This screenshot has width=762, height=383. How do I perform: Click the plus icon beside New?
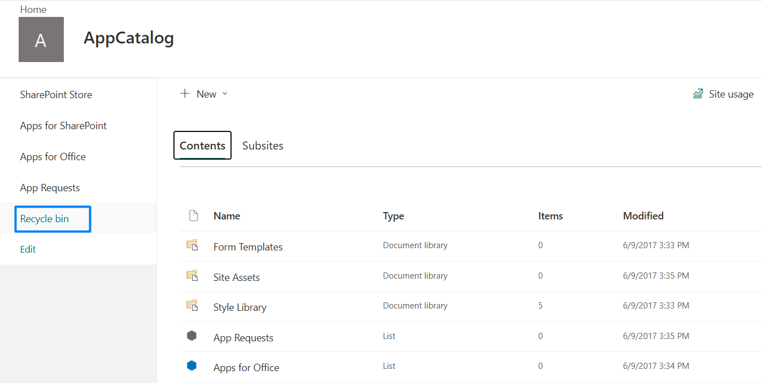point(185,94)
